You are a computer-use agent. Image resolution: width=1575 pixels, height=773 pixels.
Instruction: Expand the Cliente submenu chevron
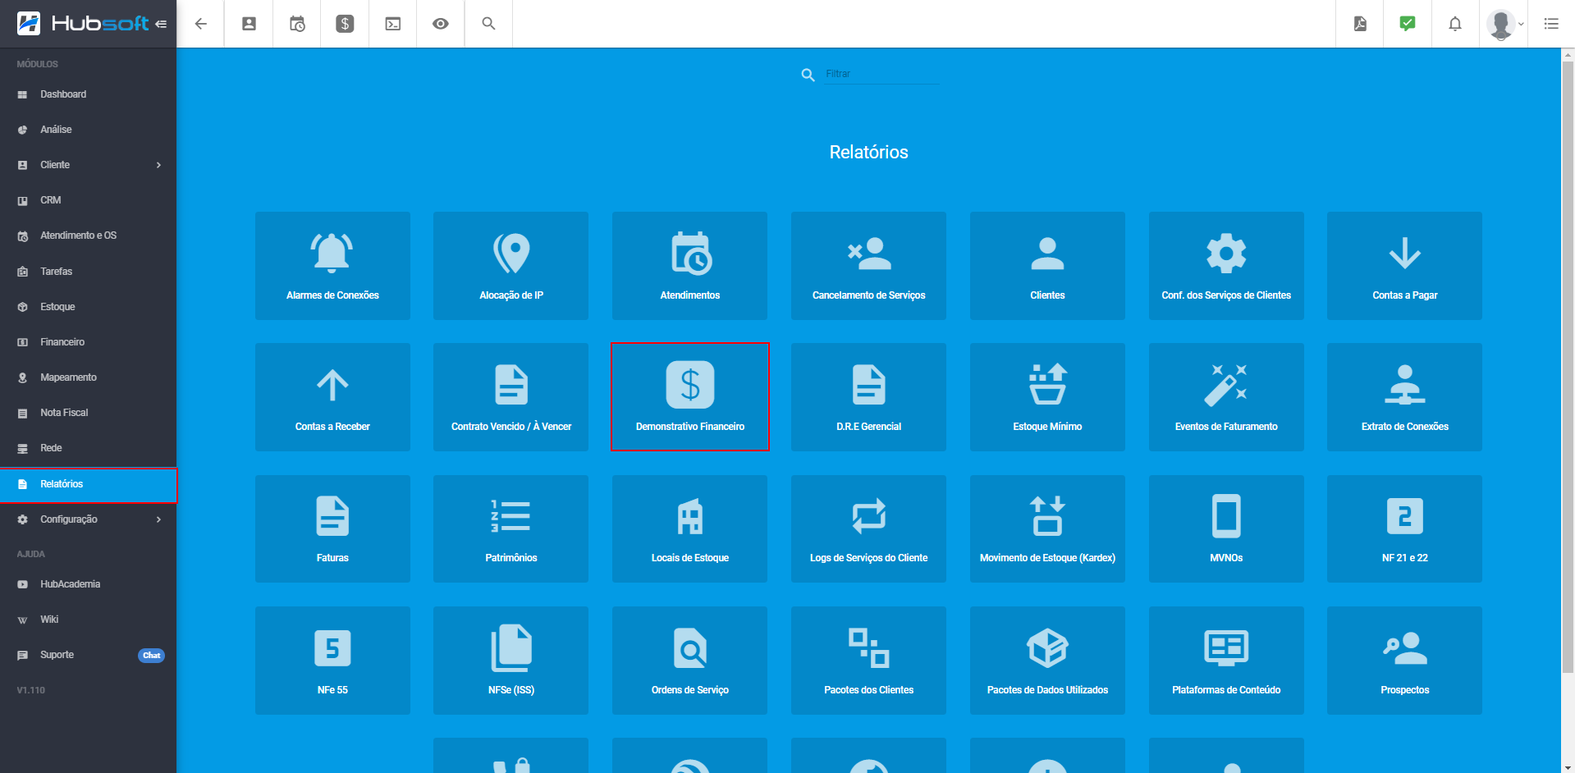[158, 165]
